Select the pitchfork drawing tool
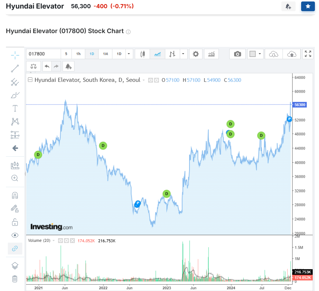 [x=15, y=82]
